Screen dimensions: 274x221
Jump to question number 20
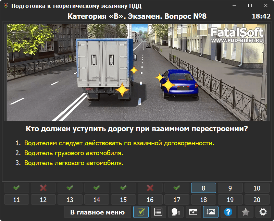point(257,200)
